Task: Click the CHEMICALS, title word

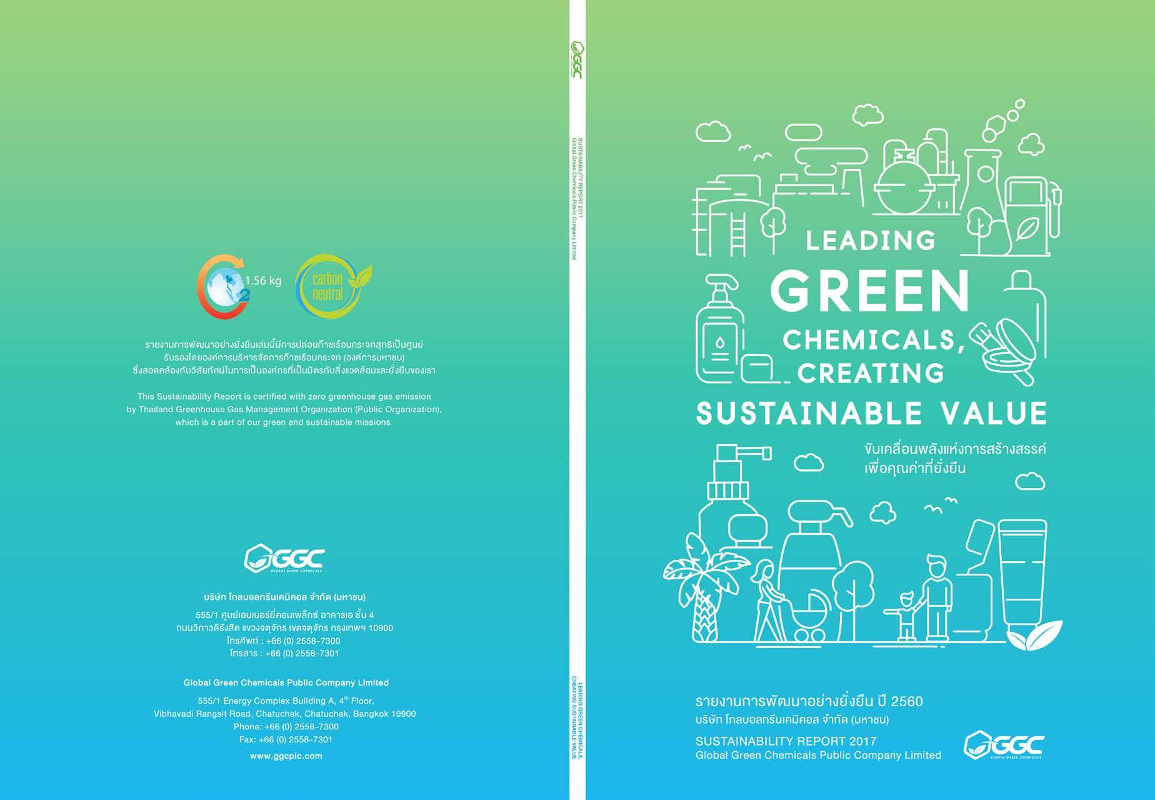Action: coord(874,340)
